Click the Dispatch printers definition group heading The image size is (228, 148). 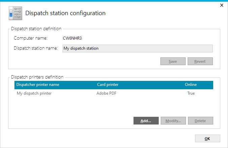pos(37,77)
